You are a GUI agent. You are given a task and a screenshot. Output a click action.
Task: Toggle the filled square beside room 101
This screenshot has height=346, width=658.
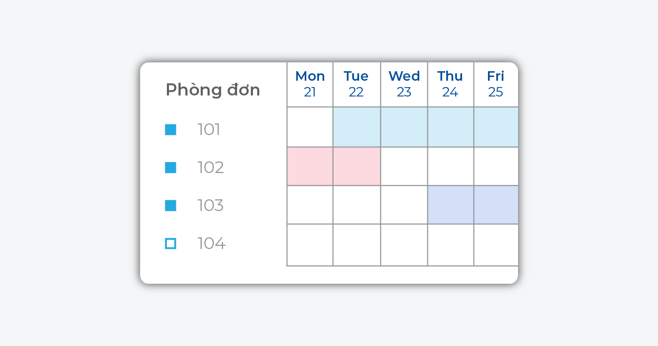pyautogui.click(x=171, y=130)
